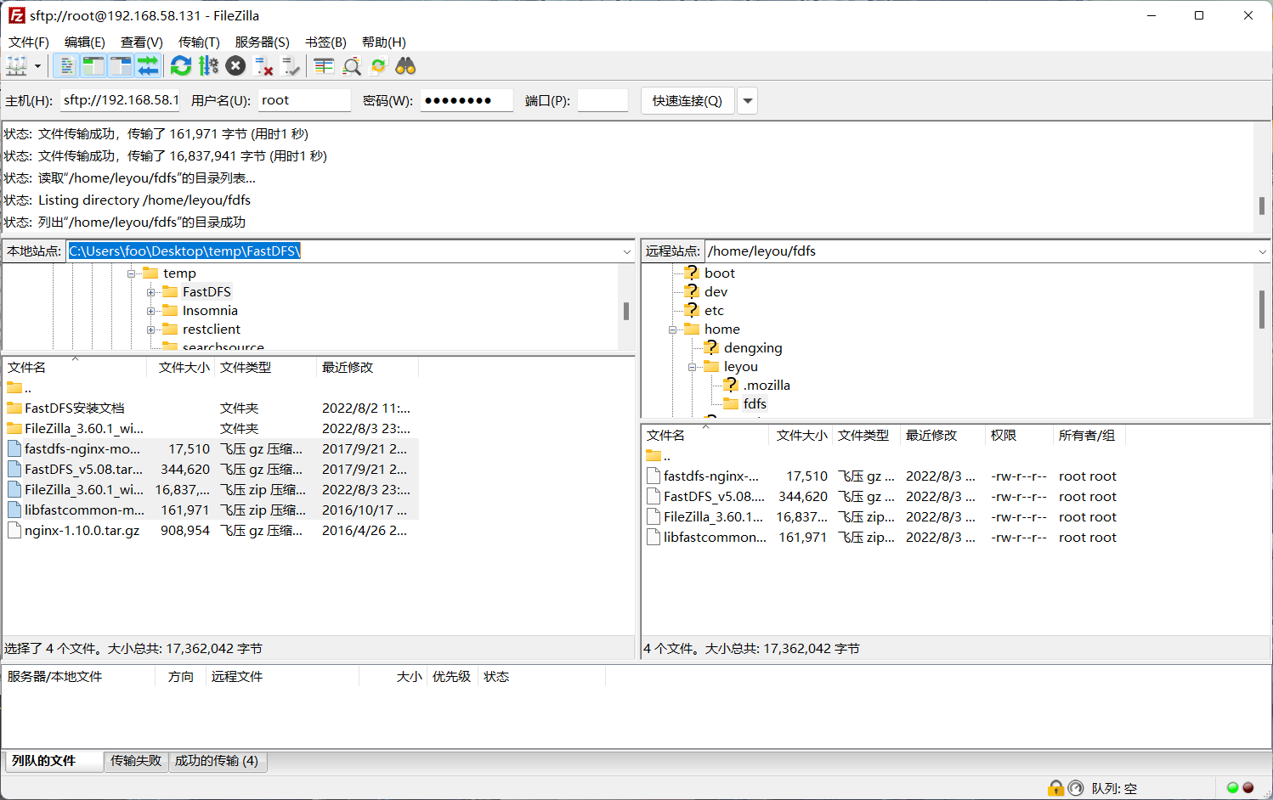Refresh the file and folder lists

(181, 66)
